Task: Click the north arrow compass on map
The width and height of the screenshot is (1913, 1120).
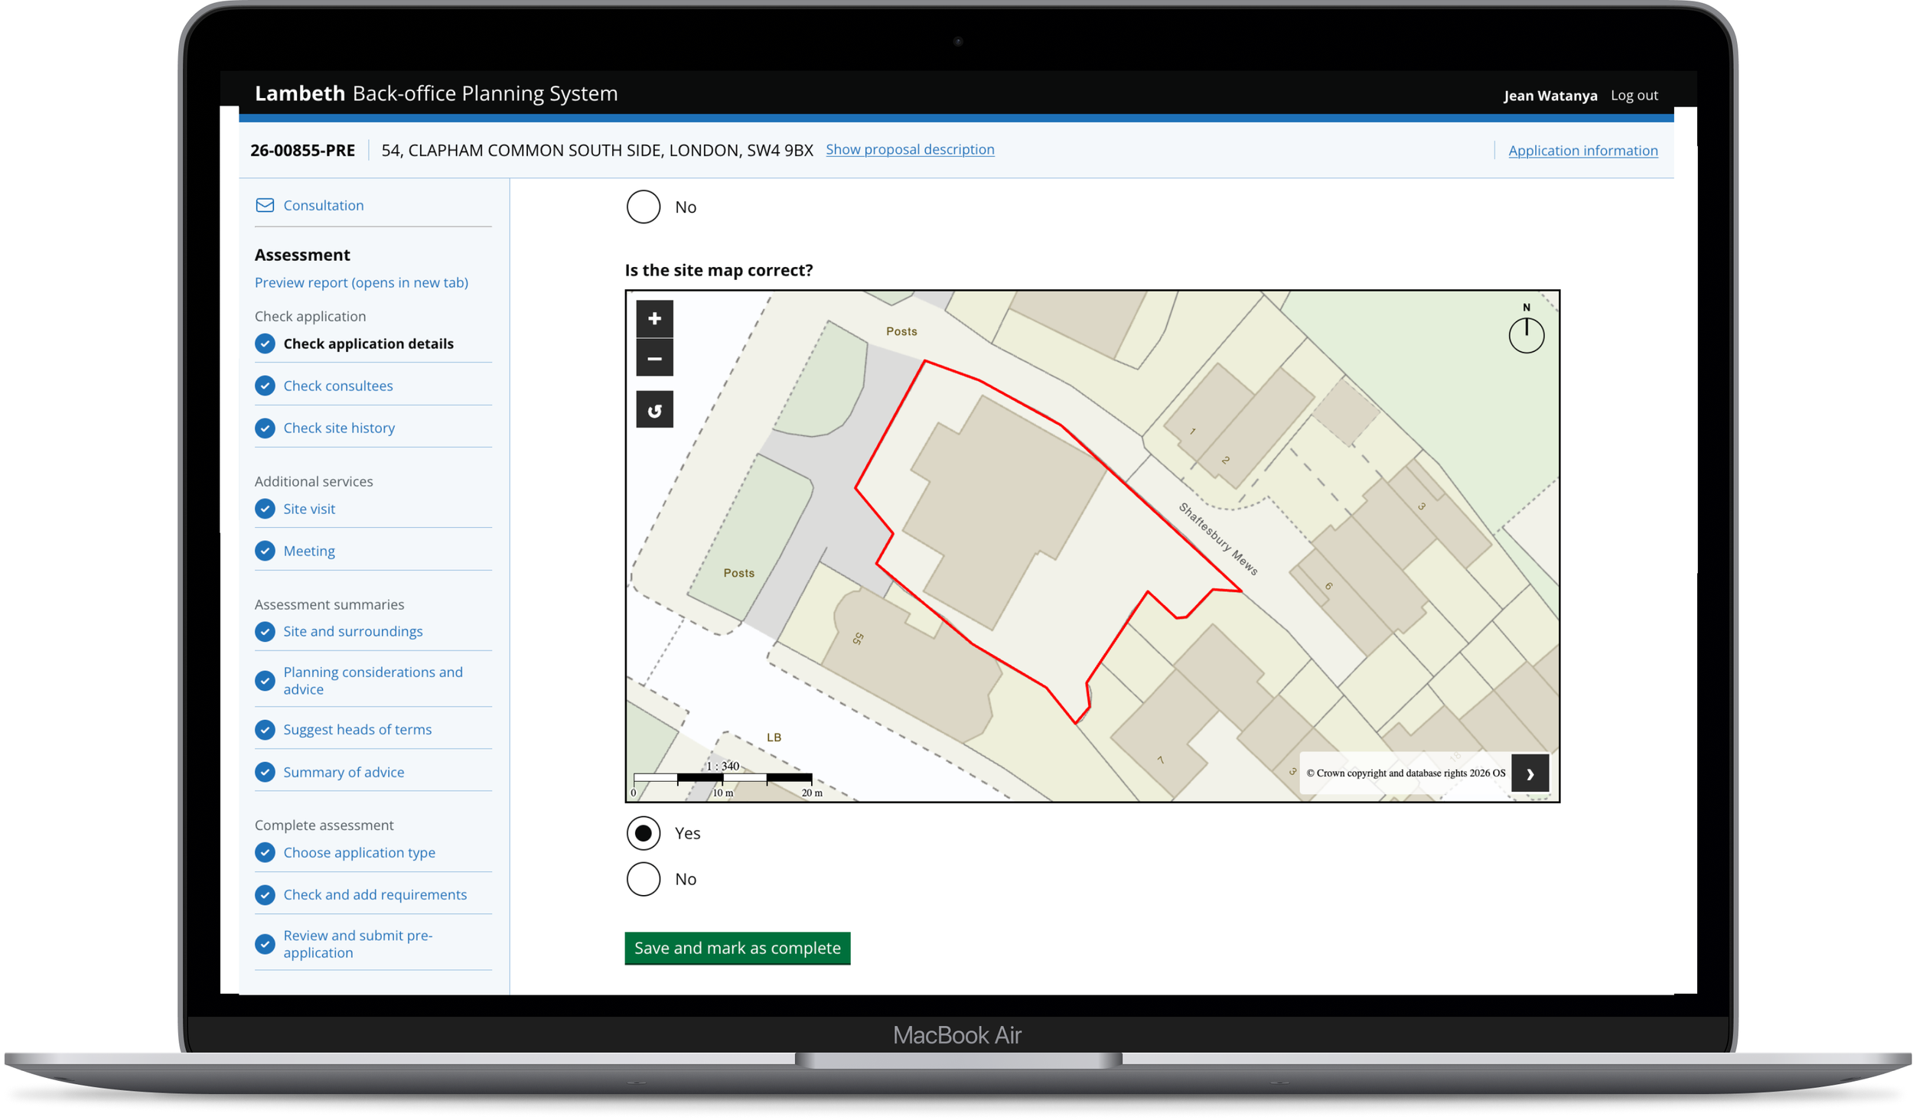Action: [1526, 334]
